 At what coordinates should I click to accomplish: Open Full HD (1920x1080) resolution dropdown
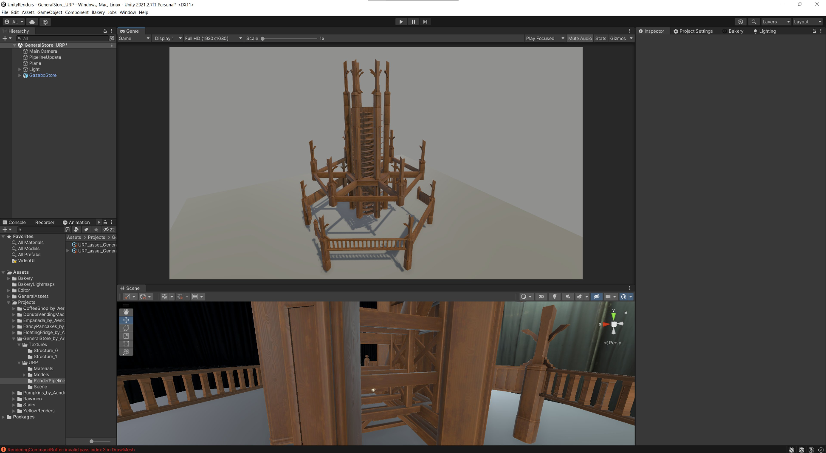coord(213,38)
